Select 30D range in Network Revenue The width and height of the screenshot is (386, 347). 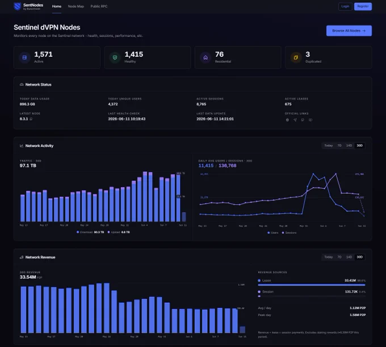coord(360,257)
